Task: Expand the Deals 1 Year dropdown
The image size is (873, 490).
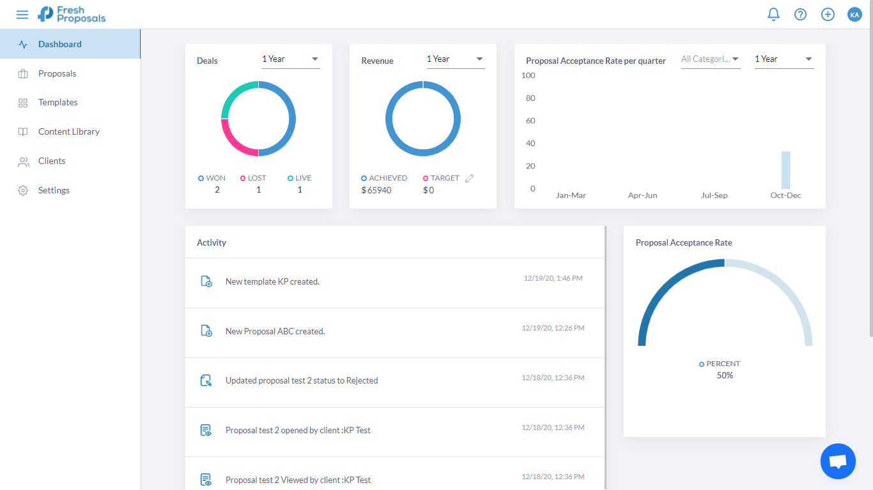Action: point(290,59)
